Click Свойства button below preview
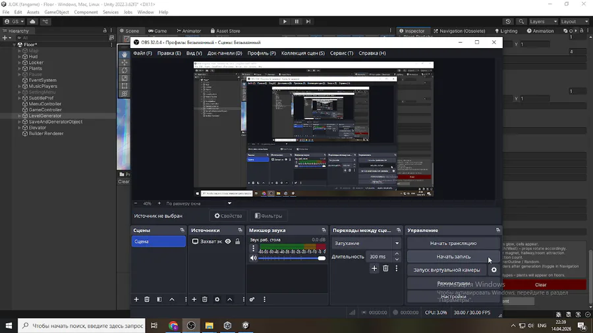The height and width of the screenshot is (333, 593). 228,216
